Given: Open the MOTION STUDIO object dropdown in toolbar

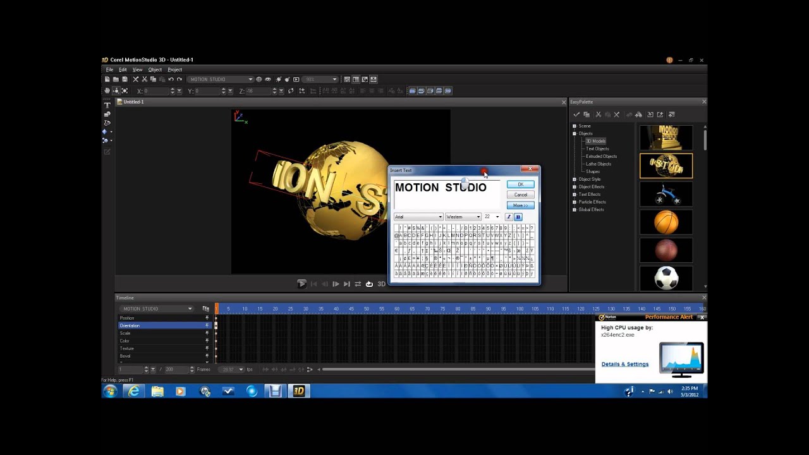Looking at the screenshot, I should (221, 79).
